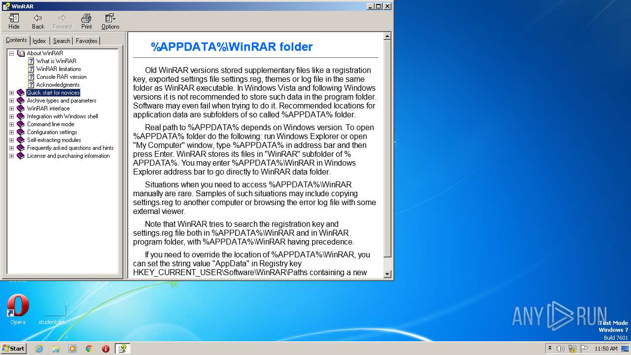Click the WinRAR help taskbar button
This screenshot has width=631, height=355.
coord(122,349)
